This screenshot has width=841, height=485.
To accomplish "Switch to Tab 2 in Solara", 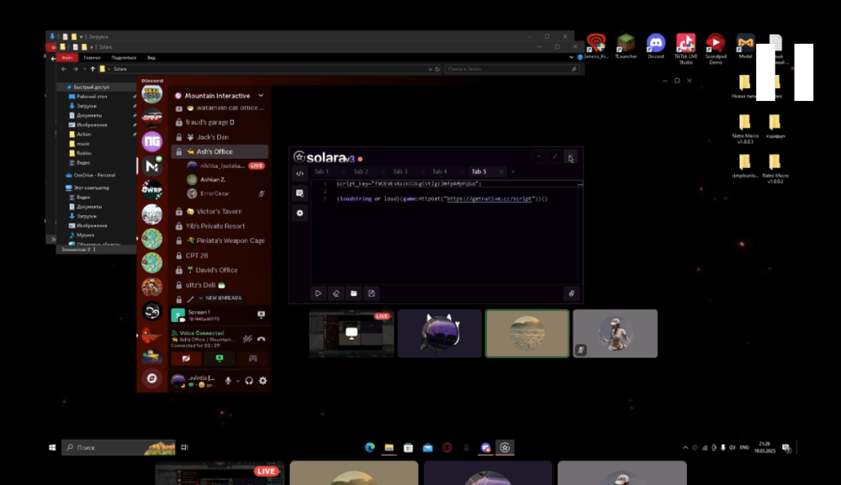I will [x=361, y=171].
